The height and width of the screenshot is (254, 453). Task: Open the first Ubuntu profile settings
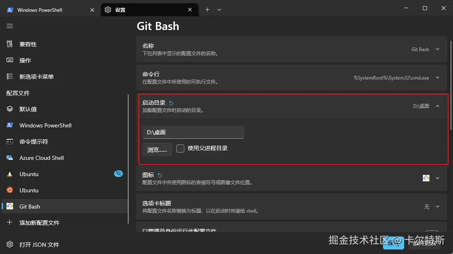click(28, 174)
